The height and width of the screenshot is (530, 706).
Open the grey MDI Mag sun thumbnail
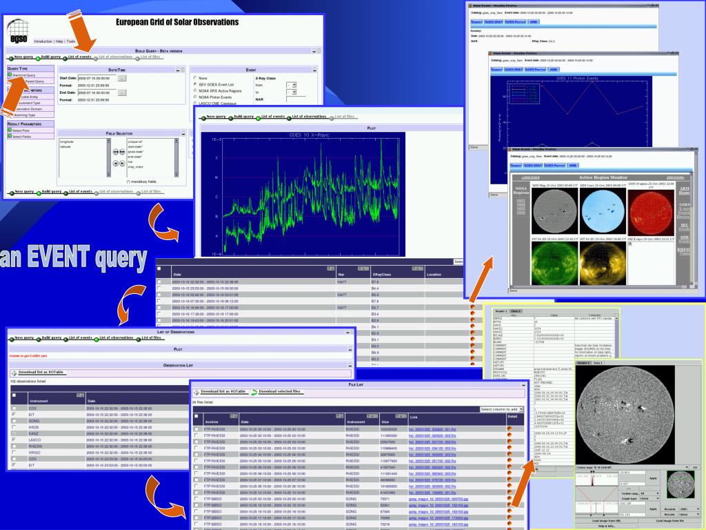(x=555, y=211)
